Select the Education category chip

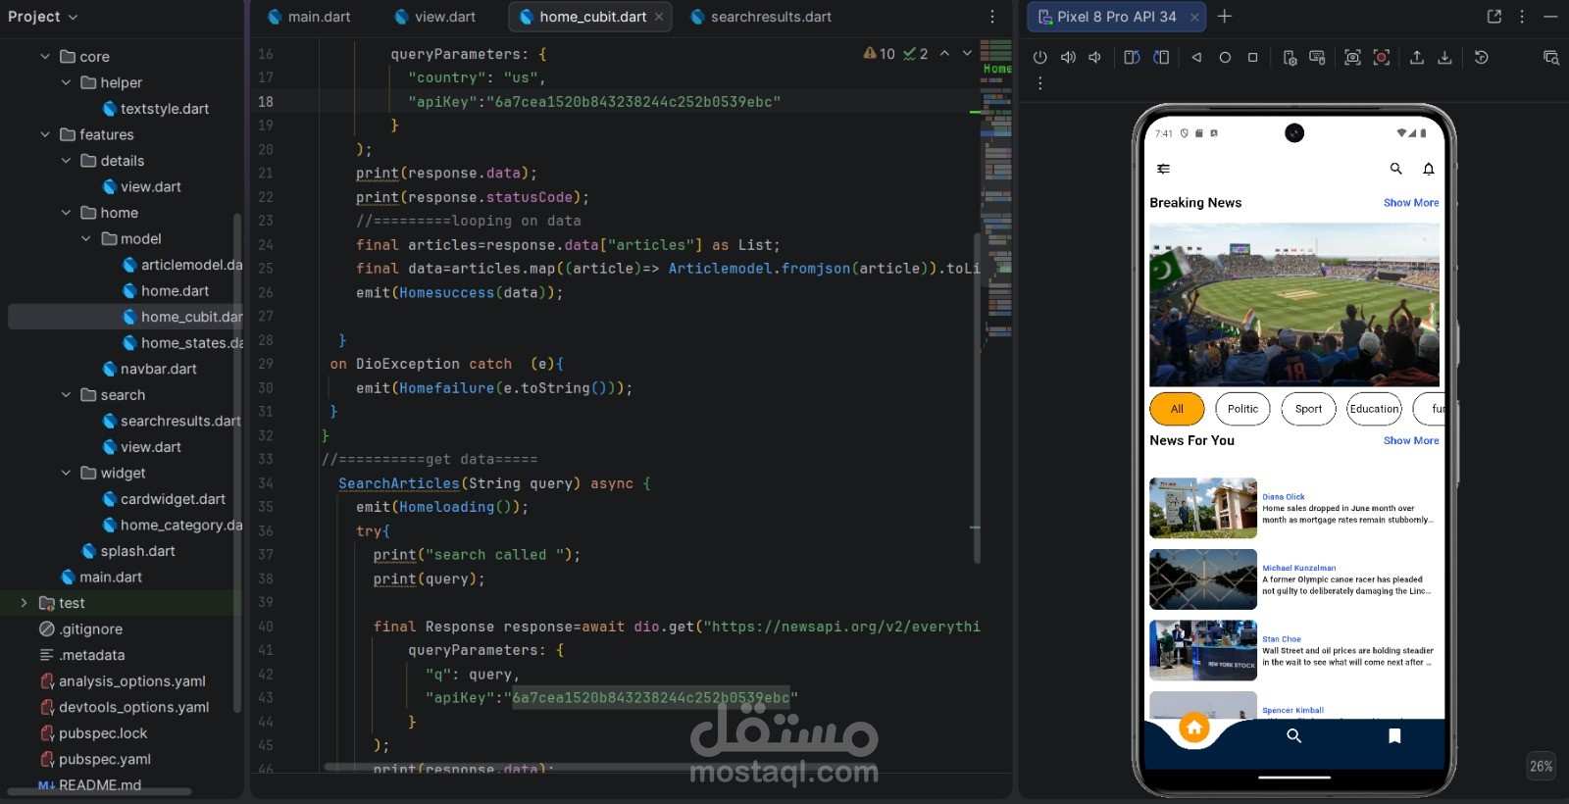point(1374,409)
